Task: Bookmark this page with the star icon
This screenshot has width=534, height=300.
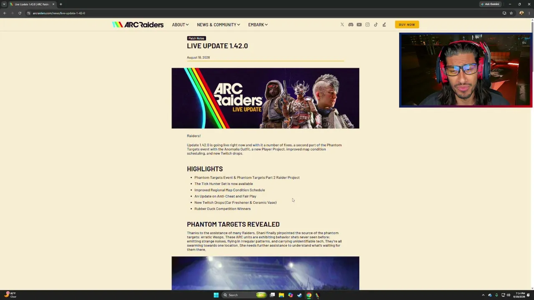Action: pos(511,13)
